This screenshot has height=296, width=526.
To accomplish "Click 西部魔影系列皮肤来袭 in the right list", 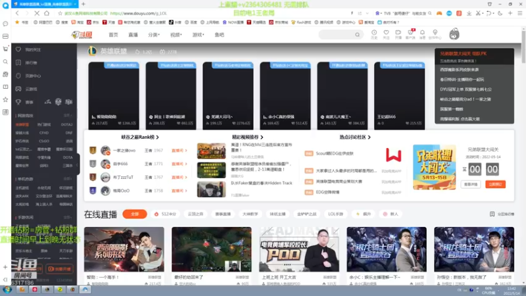I will pos(459,70).
